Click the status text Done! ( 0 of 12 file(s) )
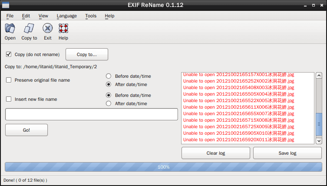Viewport: 327px width, 186px height. click(25, 180)
